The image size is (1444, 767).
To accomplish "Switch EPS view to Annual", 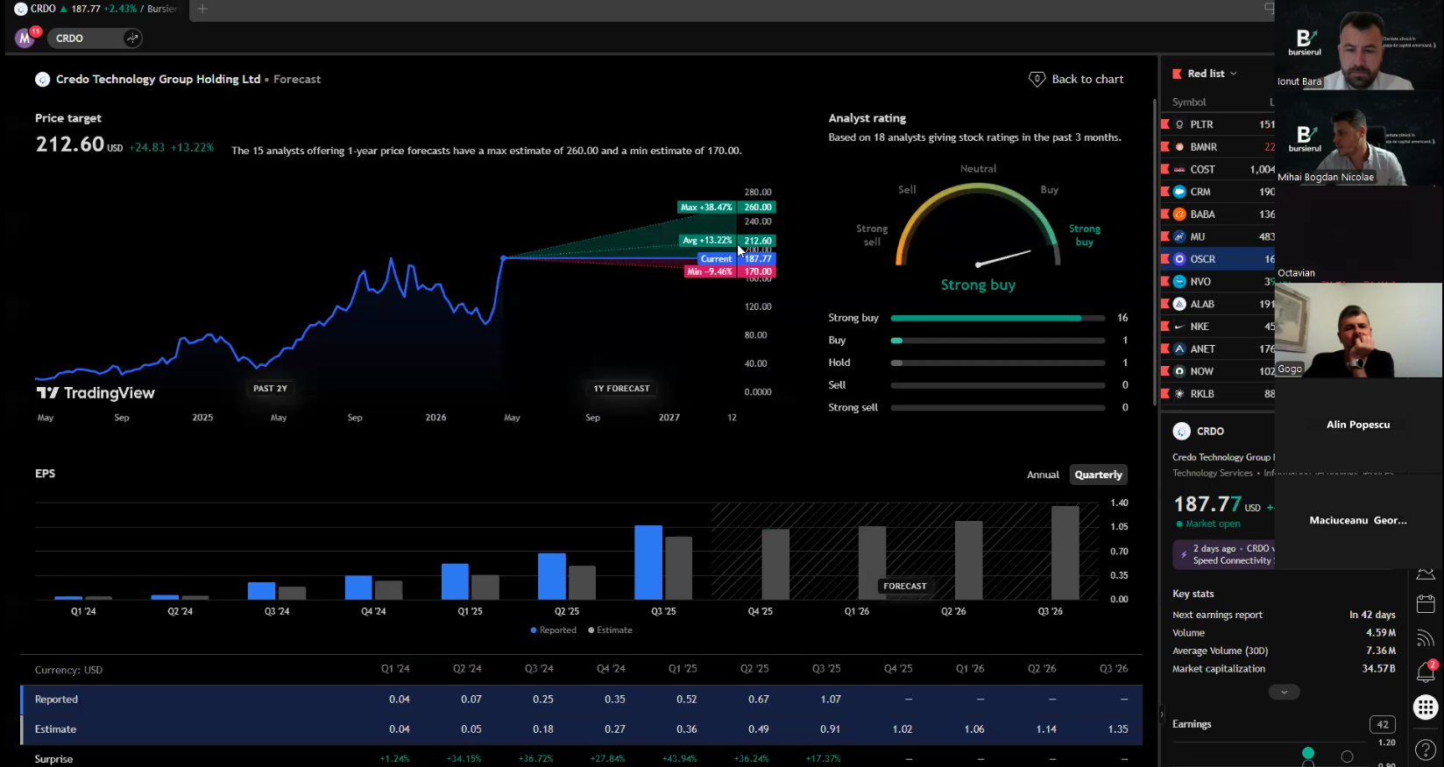I will point(1043,475).
